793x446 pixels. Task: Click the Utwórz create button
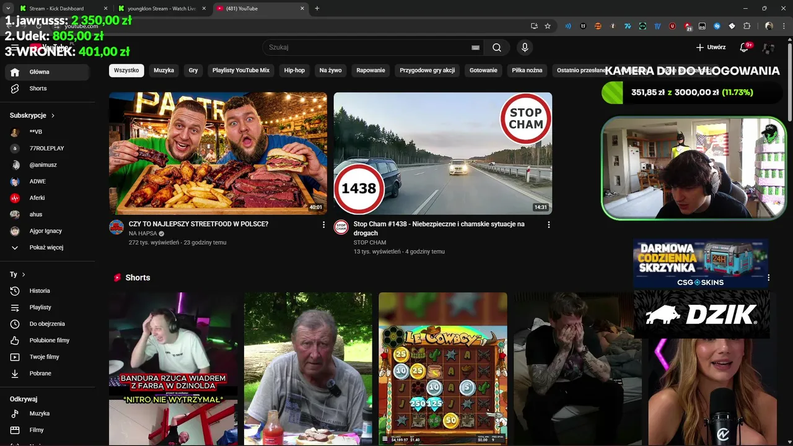tap(711, 47)
